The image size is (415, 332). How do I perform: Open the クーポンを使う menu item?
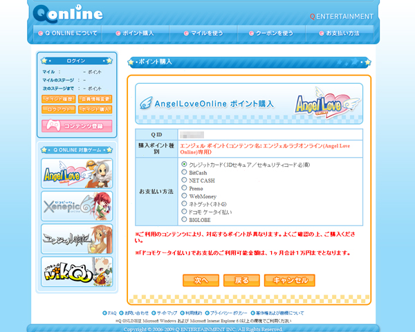pyautogui.click(x=271, y=33)
